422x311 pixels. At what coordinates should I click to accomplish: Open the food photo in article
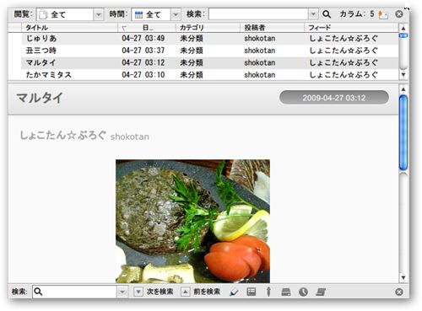192,221
